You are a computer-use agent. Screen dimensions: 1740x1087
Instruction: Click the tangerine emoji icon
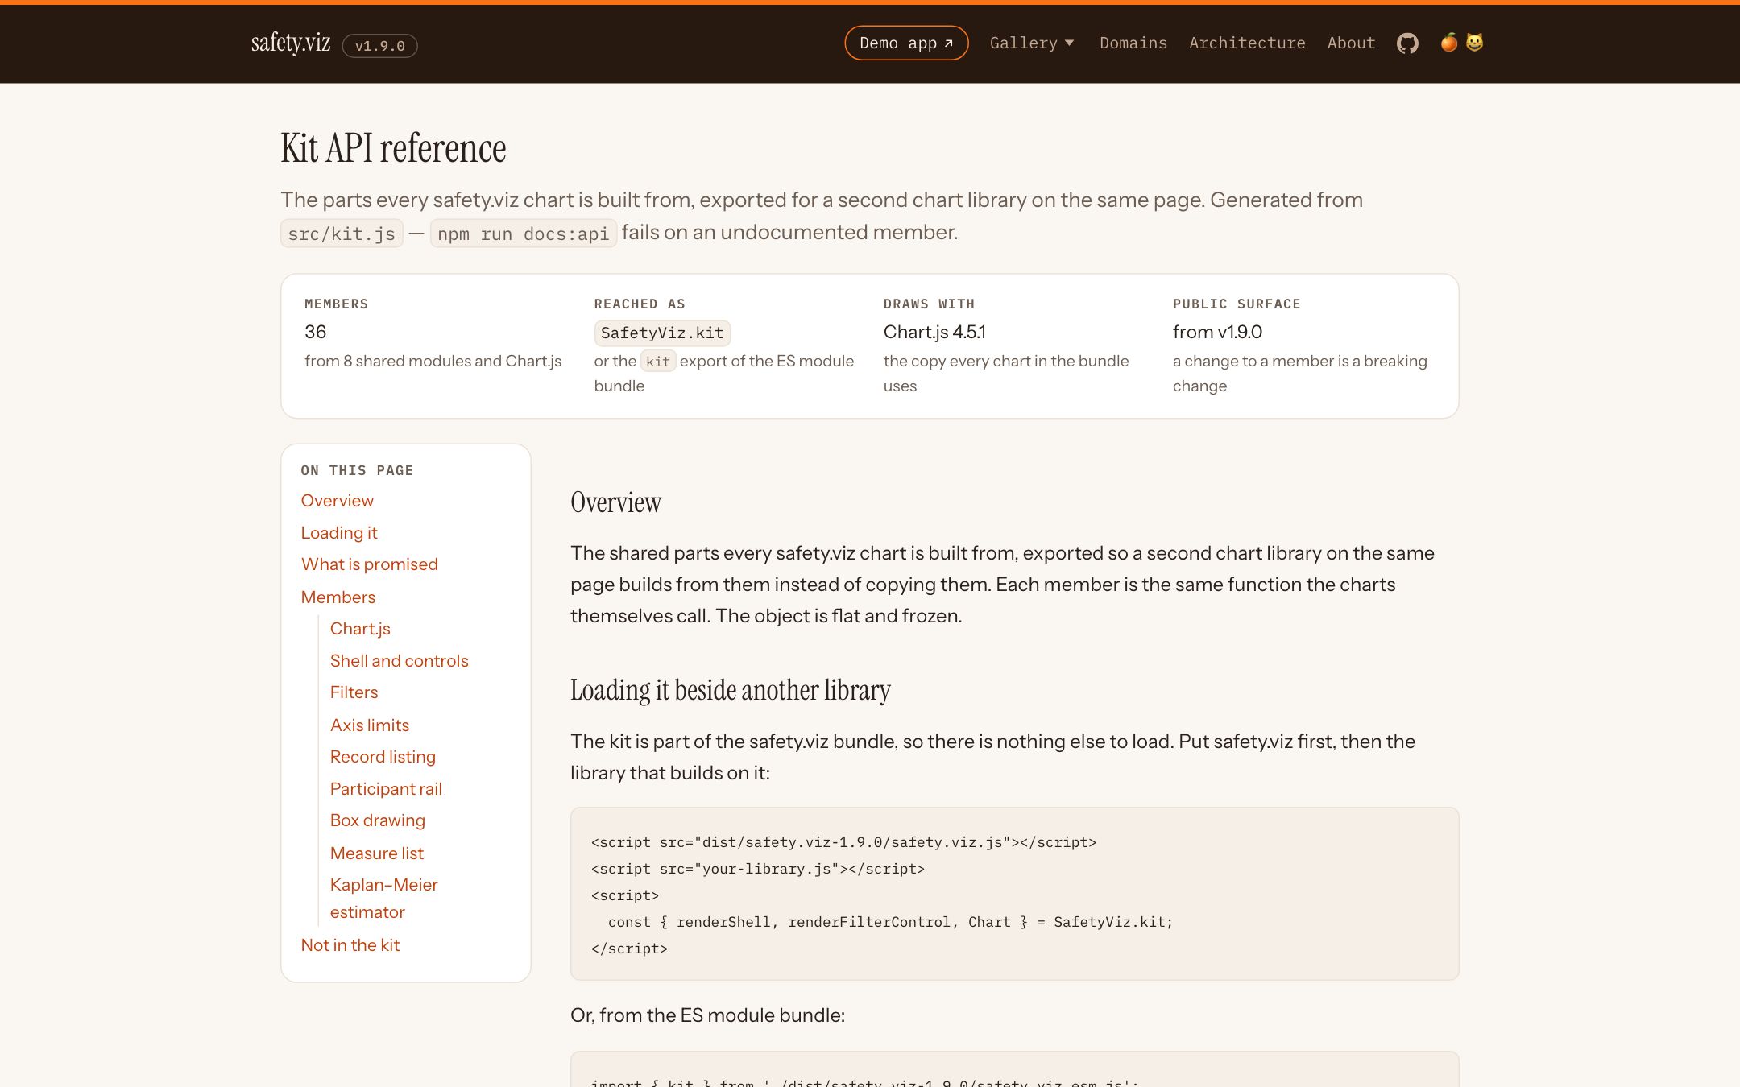pos(1448,43)
